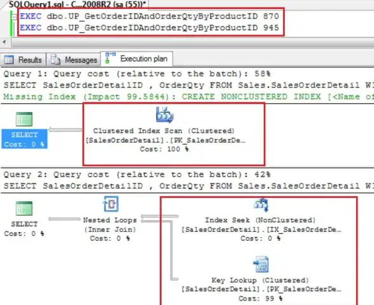Select the Execution plan tab
374x305 pixels.
tap(137, 59)
